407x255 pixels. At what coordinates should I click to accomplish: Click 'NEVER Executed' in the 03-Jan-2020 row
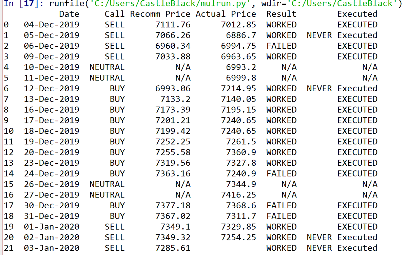point(342,248)
